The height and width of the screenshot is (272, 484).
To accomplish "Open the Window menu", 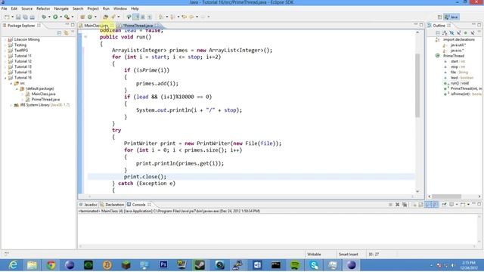I will pos(120,8).
